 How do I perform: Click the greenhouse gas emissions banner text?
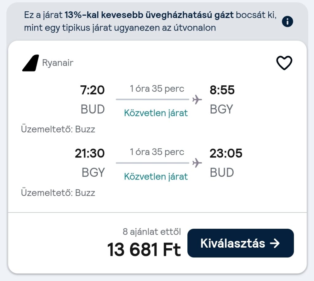coord(150,21)
